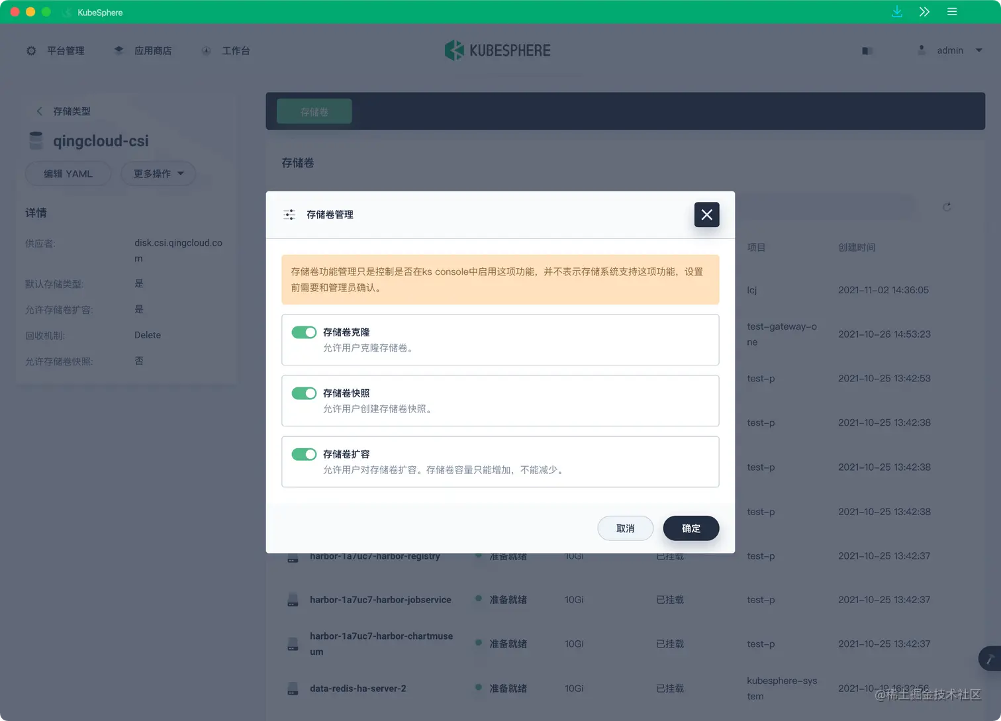Click the 存储卷克隆 option label

[x=346, y=332]
